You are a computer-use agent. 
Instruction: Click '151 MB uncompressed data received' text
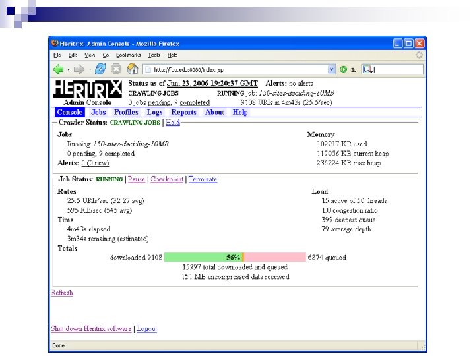(236, 276)
